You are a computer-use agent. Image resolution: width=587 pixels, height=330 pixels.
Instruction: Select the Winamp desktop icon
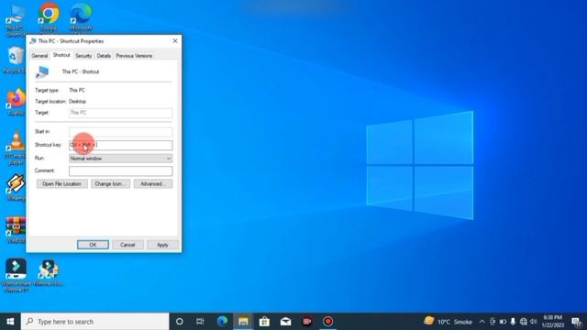[x=16, y=187]
